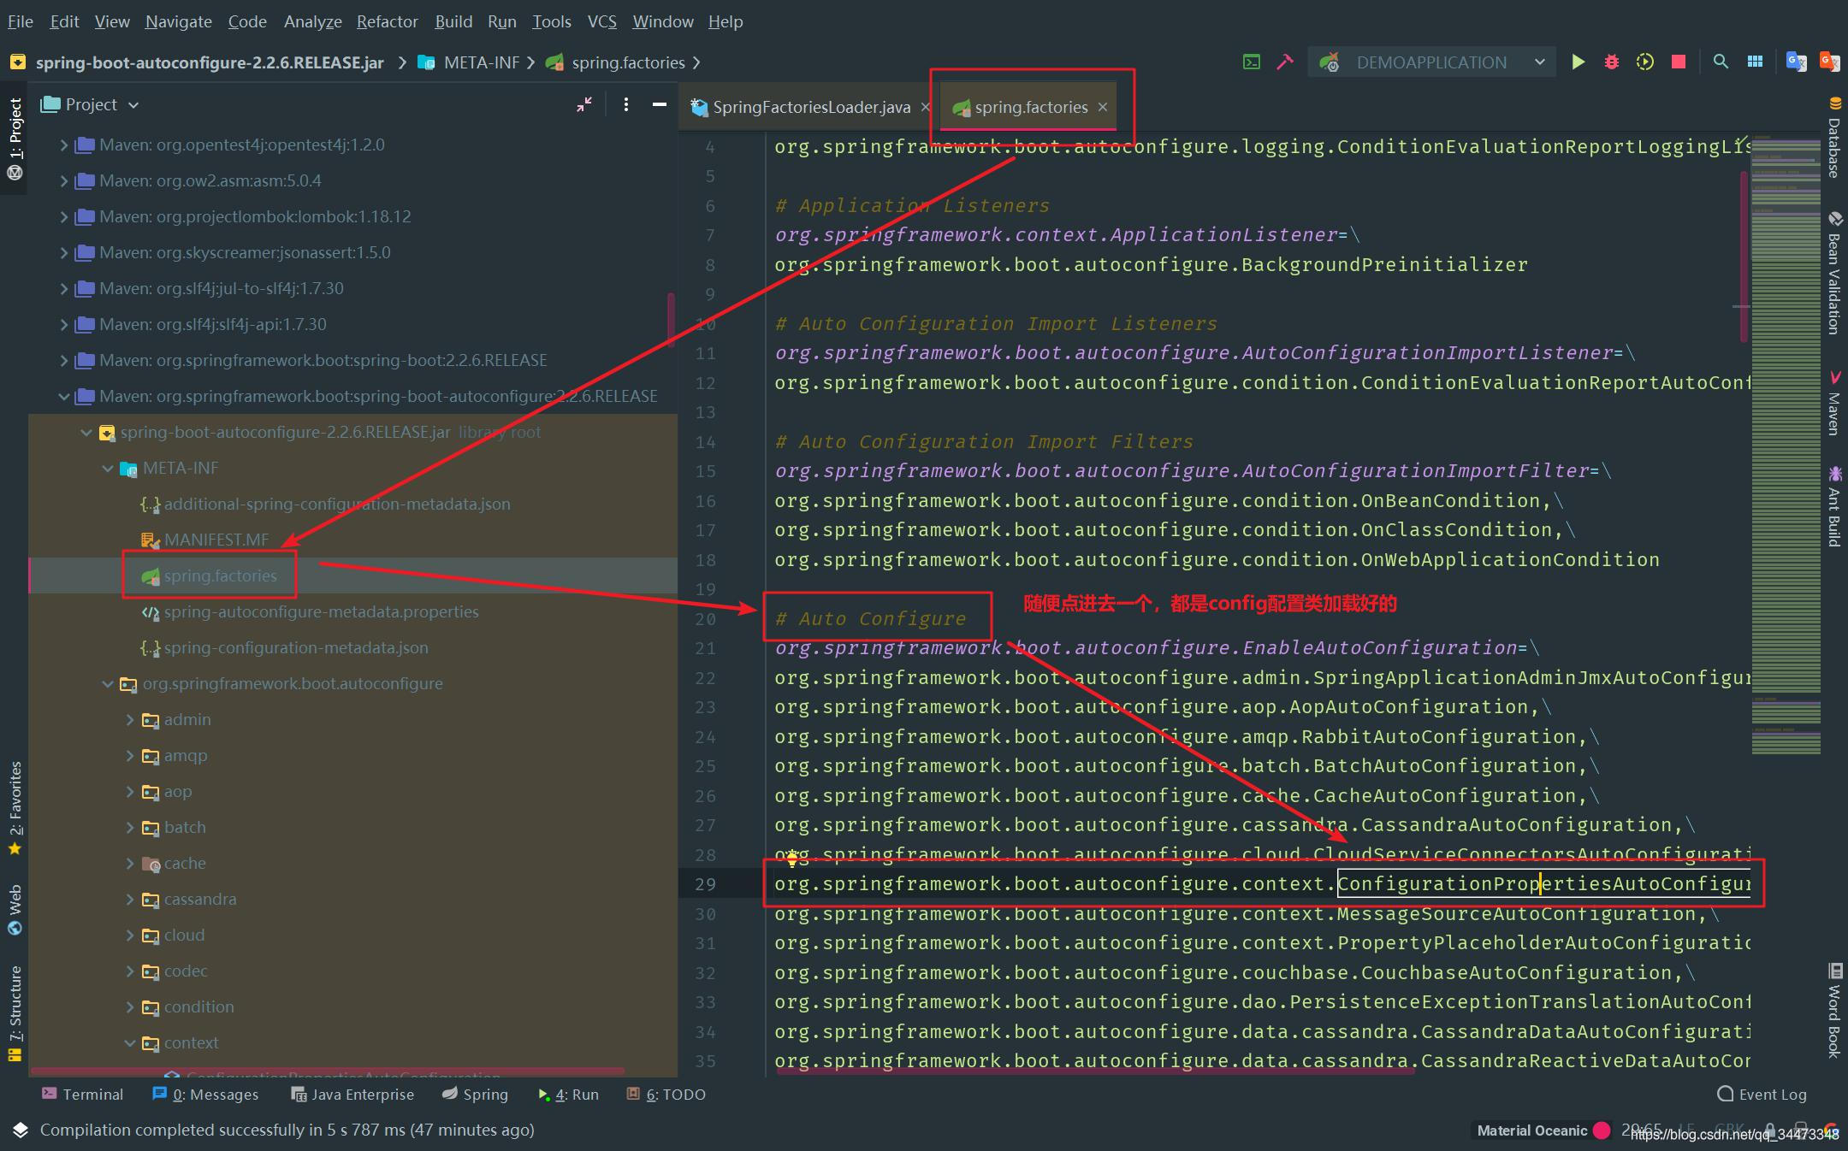Open the Analyze menu

tap(312, 21)
